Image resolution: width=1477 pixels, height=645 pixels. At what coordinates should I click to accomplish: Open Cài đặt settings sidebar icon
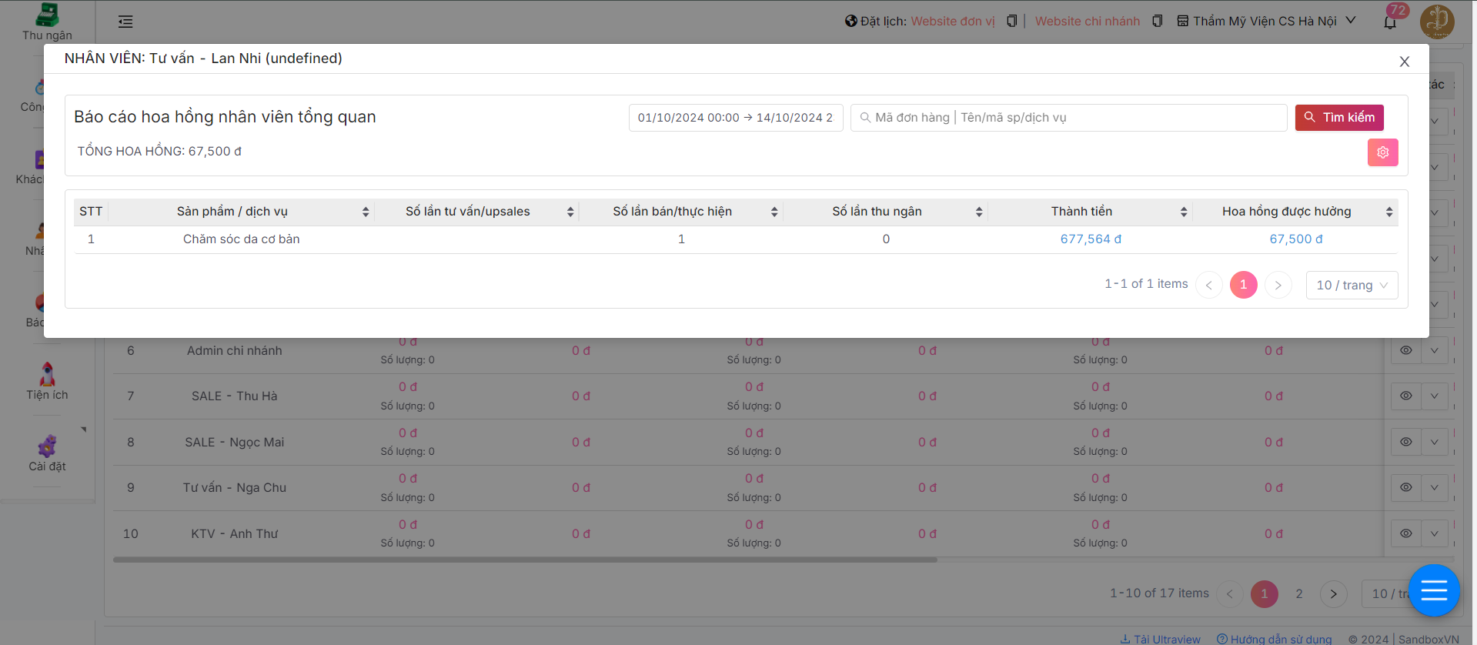coord(47,453)
